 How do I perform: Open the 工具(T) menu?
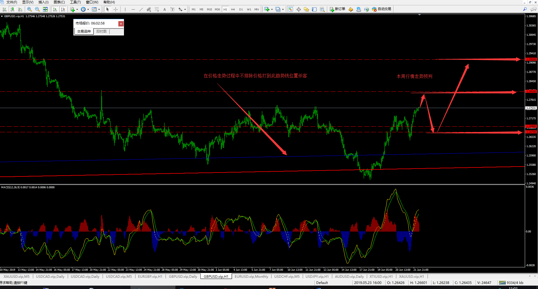tap(75, 2)
